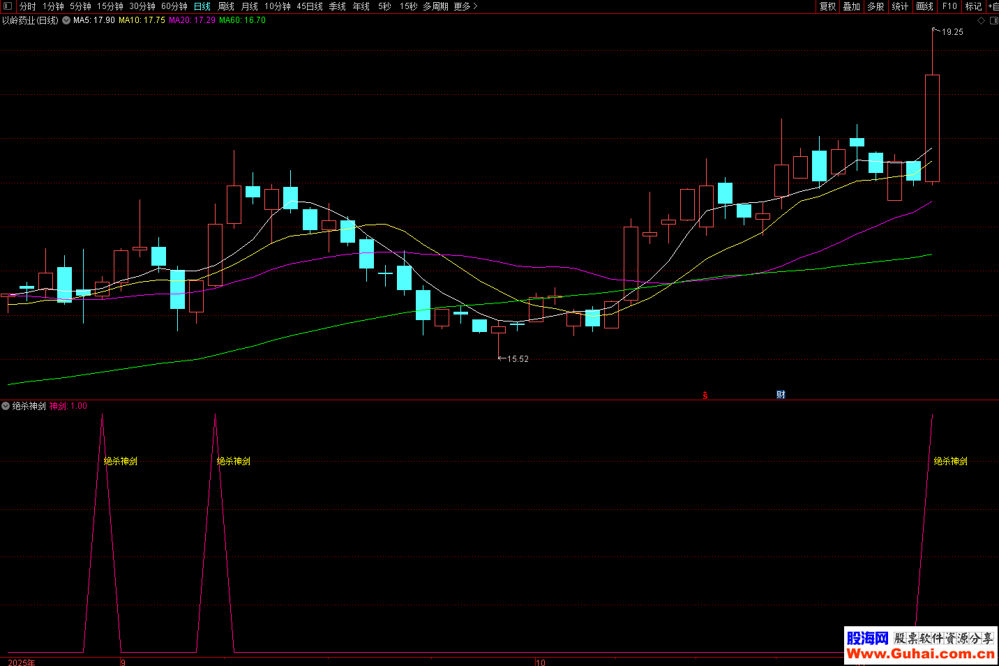Select the 10分钟 period tab
Viewport: 999px width, 666px height.
(x=278, y=6)
